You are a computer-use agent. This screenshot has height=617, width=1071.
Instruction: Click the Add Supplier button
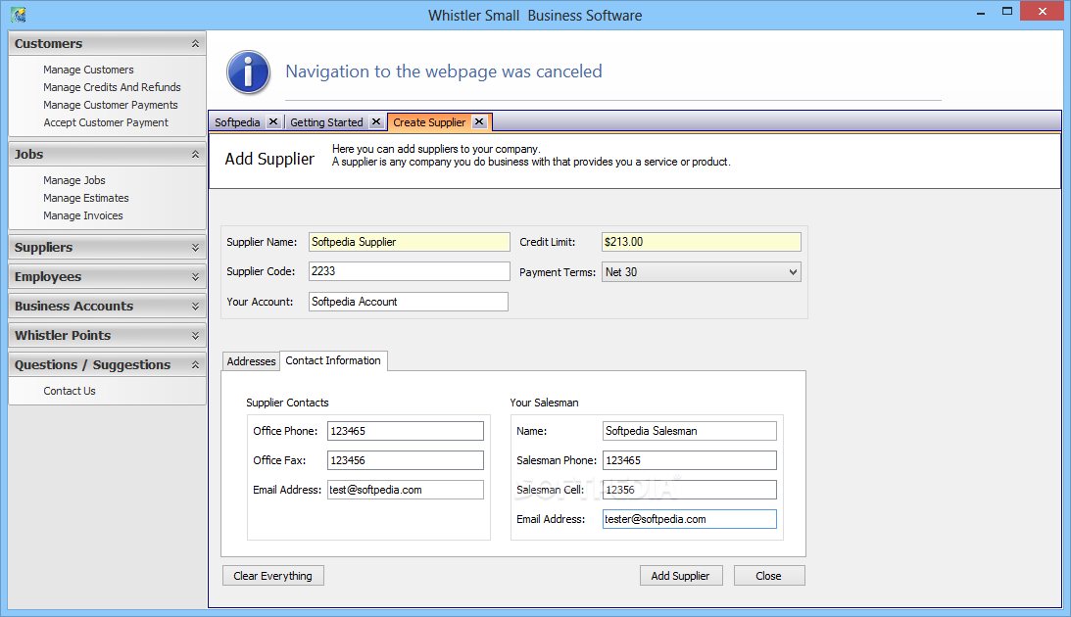(680, 575)
